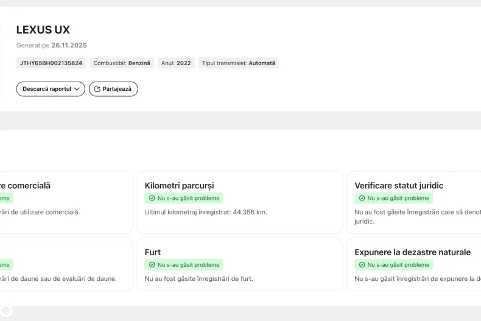Click the Anul: 2022 tag
This screenshot has height=321, width=481.
pyautogui.click(x=176, y=63)
